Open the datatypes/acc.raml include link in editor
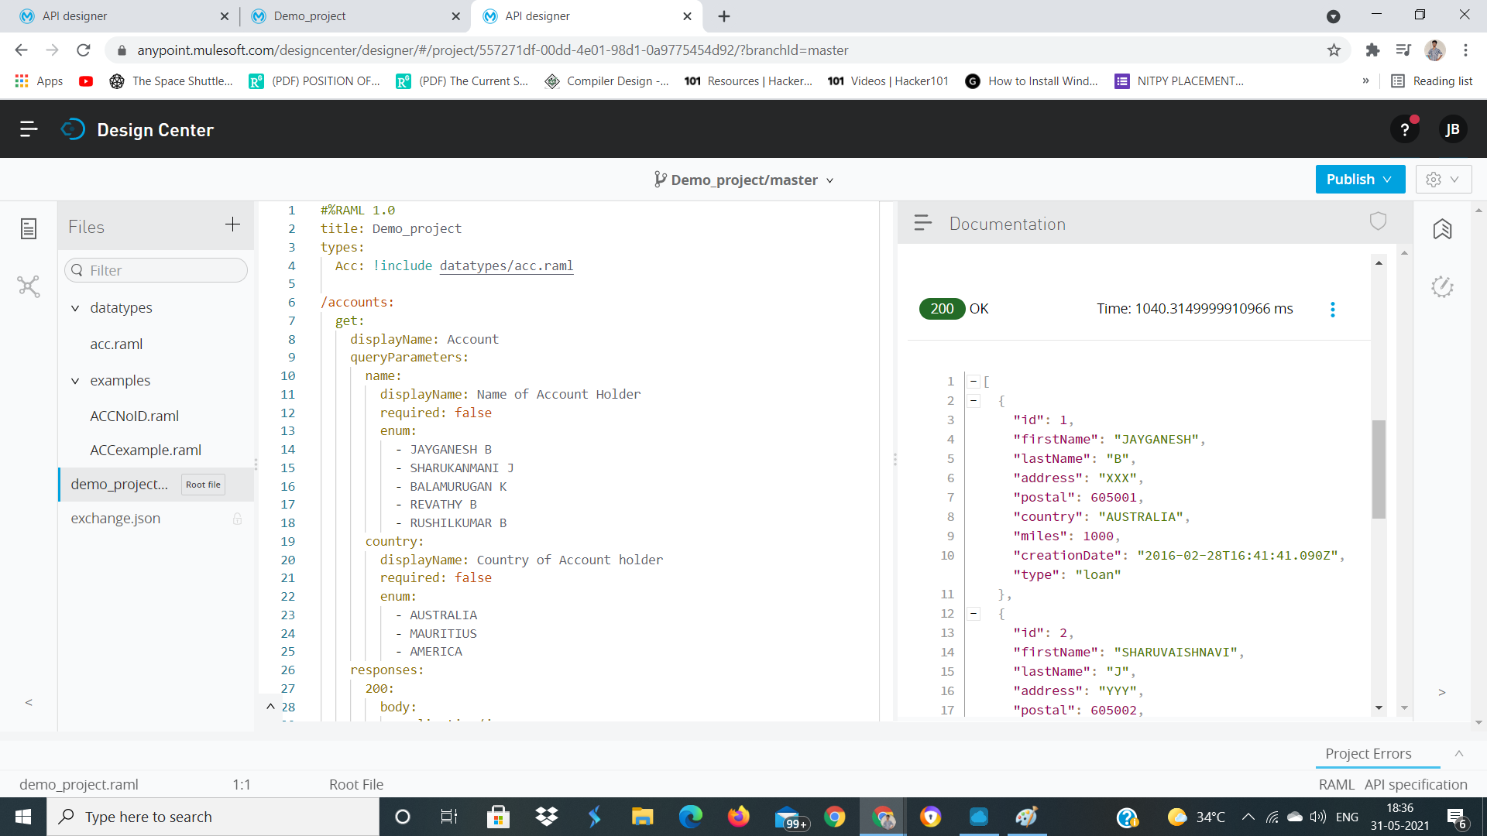 507,266
